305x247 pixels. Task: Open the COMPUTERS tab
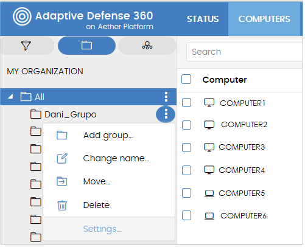(264, 19)
